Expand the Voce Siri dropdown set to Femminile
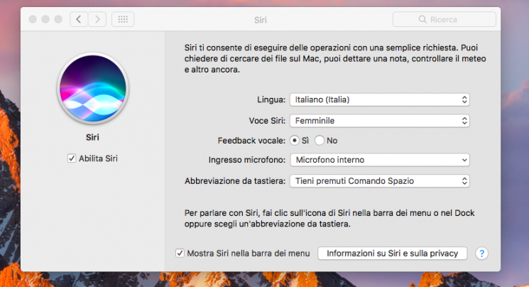This screenshot has width=529, height=287. click(379, 120)
